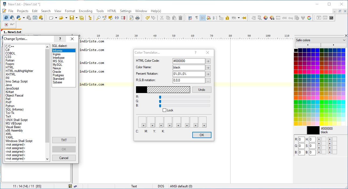The height and width of the screenshot is (189, 348).
Task: Select Python in the syntax list
Action: tap(10, 106)
